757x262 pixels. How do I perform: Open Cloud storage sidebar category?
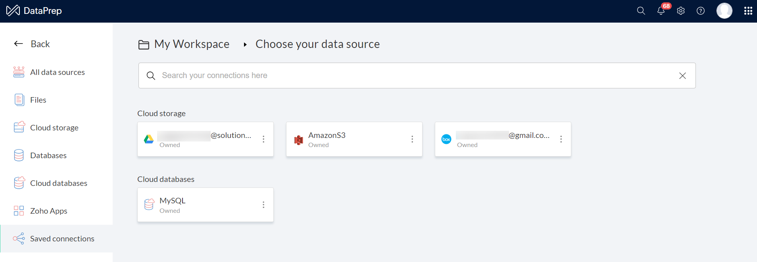[54, 128]
